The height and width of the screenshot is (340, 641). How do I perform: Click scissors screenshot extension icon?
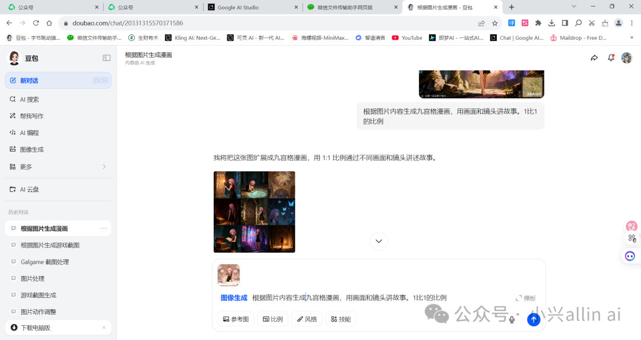pos(592,23)
